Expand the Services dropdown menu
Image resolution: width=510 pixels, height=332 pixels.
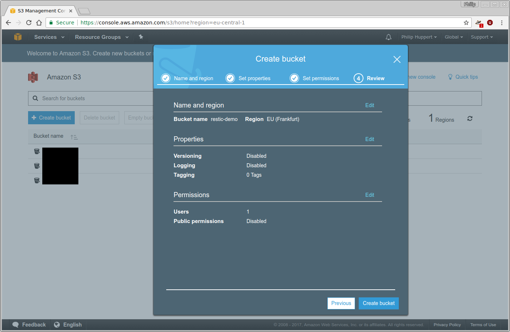[x=49, y=37]
